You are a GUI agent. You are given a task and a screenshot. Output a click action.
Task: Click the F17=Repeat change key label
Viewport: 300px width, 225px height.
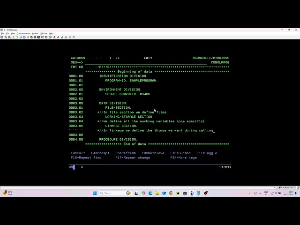click(133, 157)
